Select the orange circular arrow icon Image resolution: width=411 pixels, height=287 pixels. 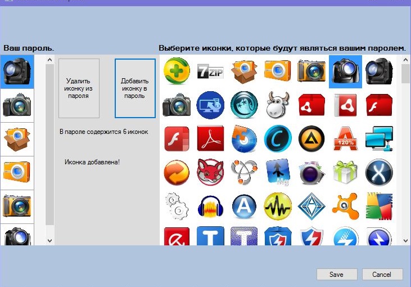tap(177, 172)
